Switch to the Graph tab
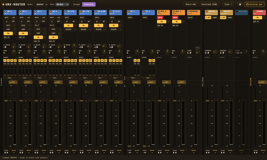Screen dimensions: 267x160 pyautogui.click(x=77, y=5)
